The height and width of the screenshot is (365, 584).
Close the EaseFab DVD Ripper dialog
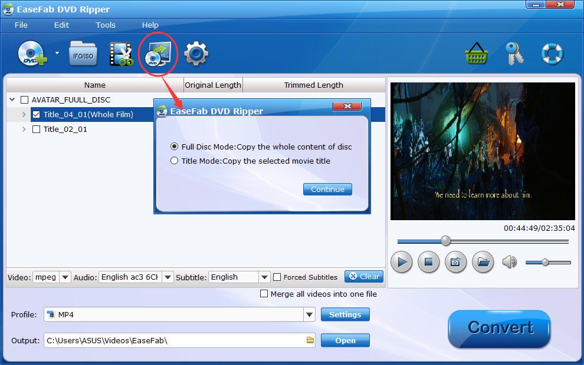tap(347, 106)
